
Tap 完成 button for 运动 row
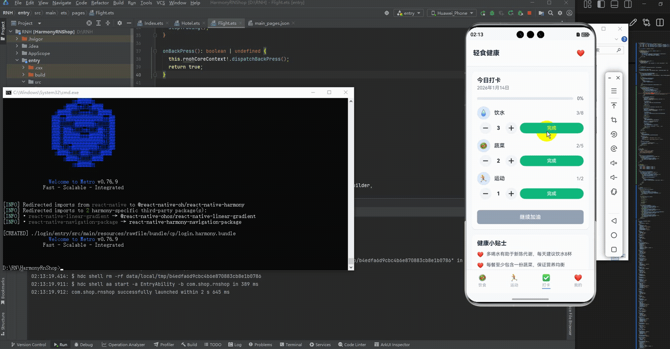pos(552,194)
